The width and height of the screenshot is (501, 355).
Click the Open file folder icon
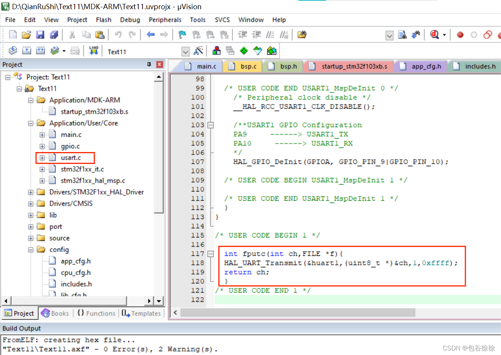pyautogui.click(x=26, y=35)
